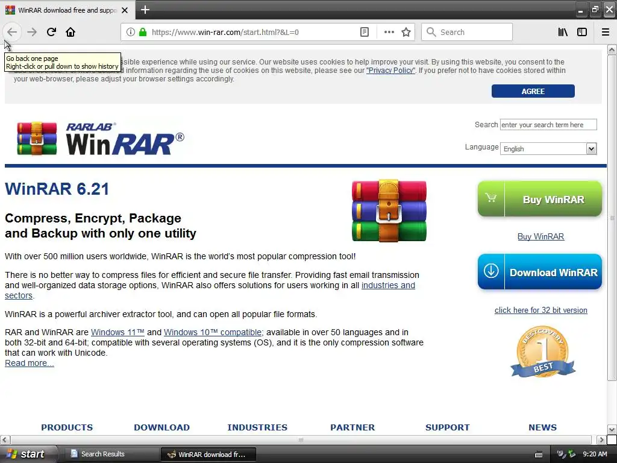This screenshot has width=617, height=463.
Task: Click the address bar URL
Action: coord(225,33)
